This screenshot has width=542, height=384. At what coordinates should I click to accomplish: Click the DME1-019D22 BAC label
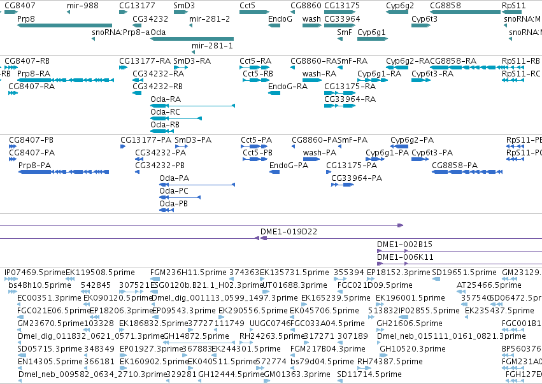pos(289,232)
